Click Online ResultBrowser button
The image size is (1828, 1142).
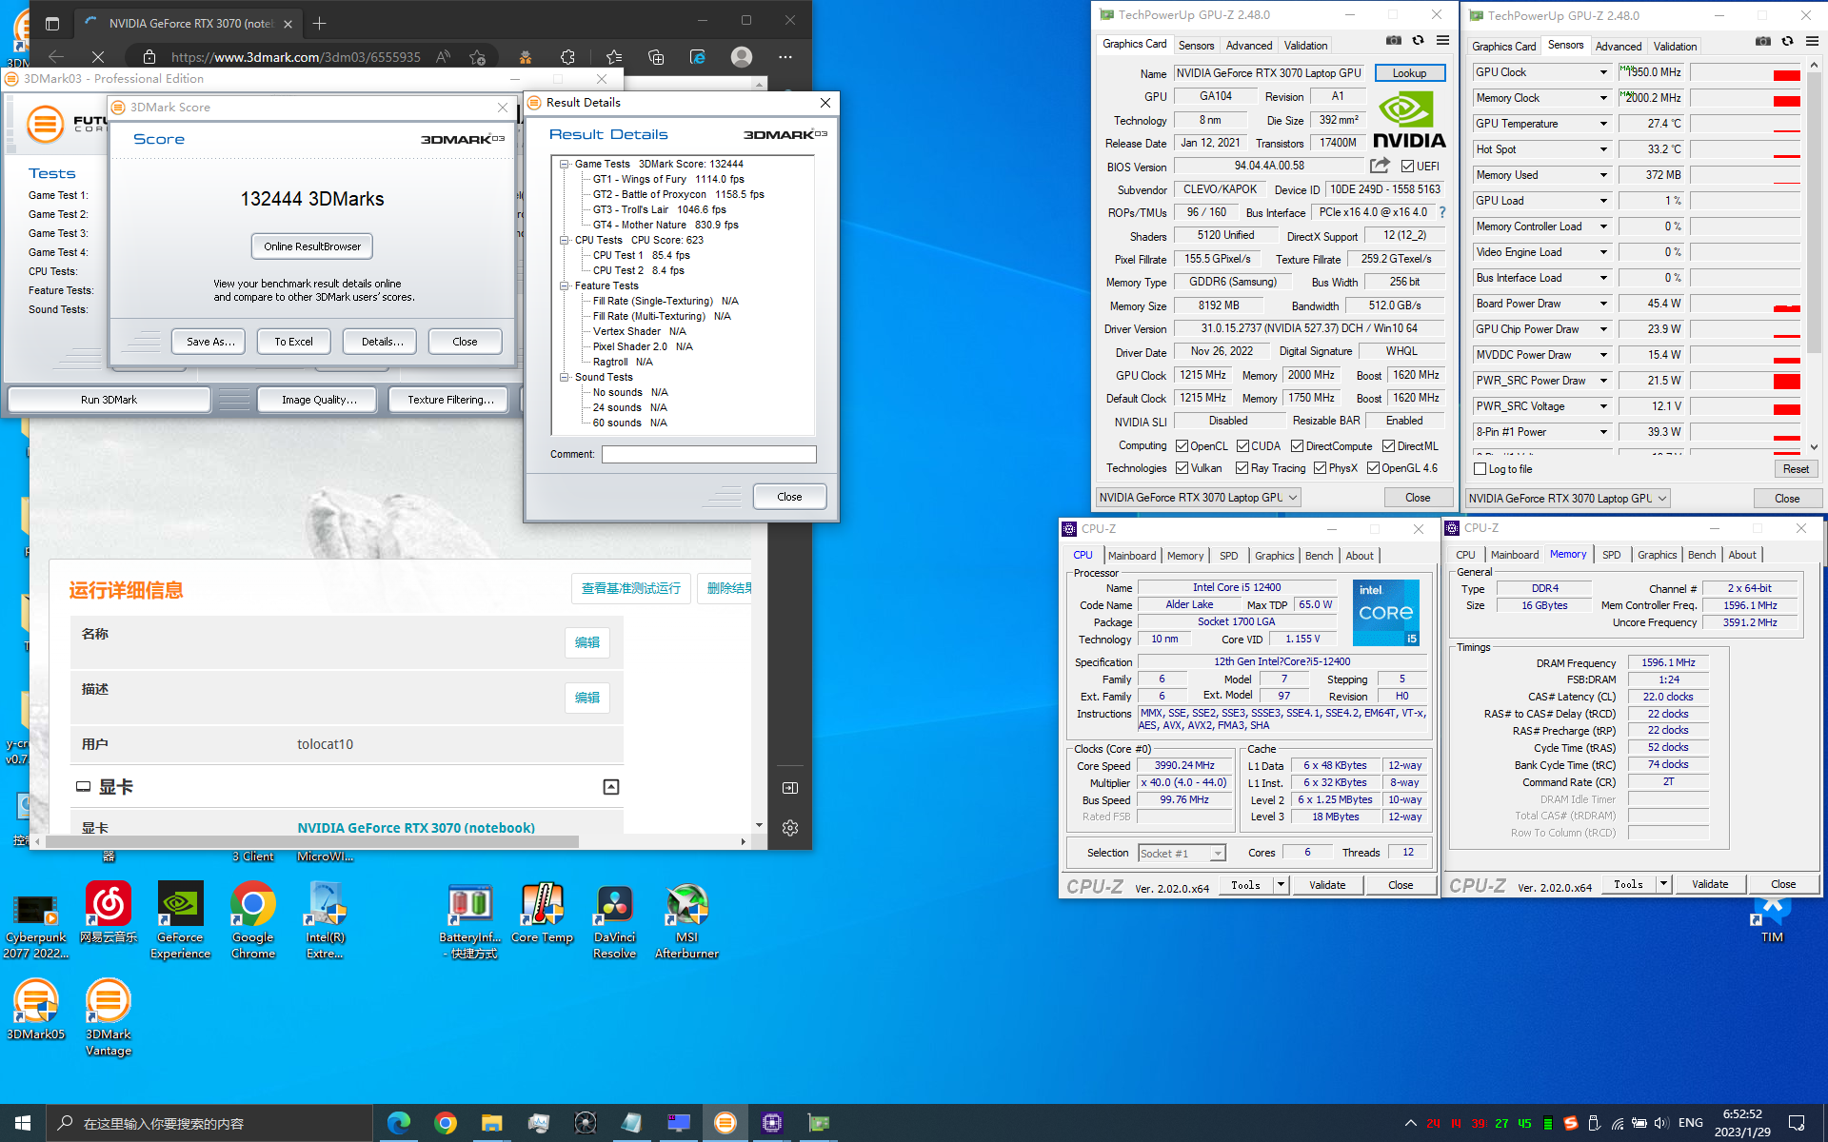(312, 246)
